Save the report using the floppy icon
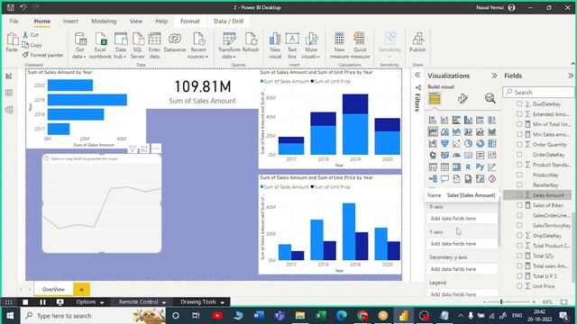 (10, 7)
